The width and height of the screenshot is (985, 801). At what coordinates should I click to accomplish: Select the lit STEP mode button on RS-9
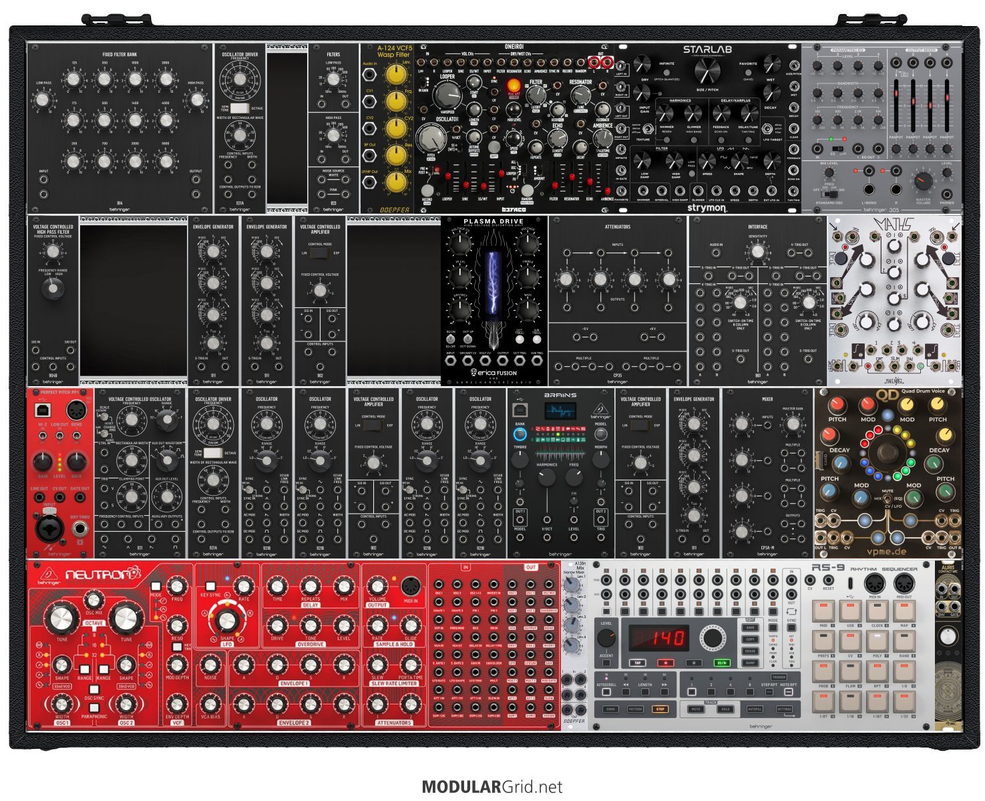[660, 709]
